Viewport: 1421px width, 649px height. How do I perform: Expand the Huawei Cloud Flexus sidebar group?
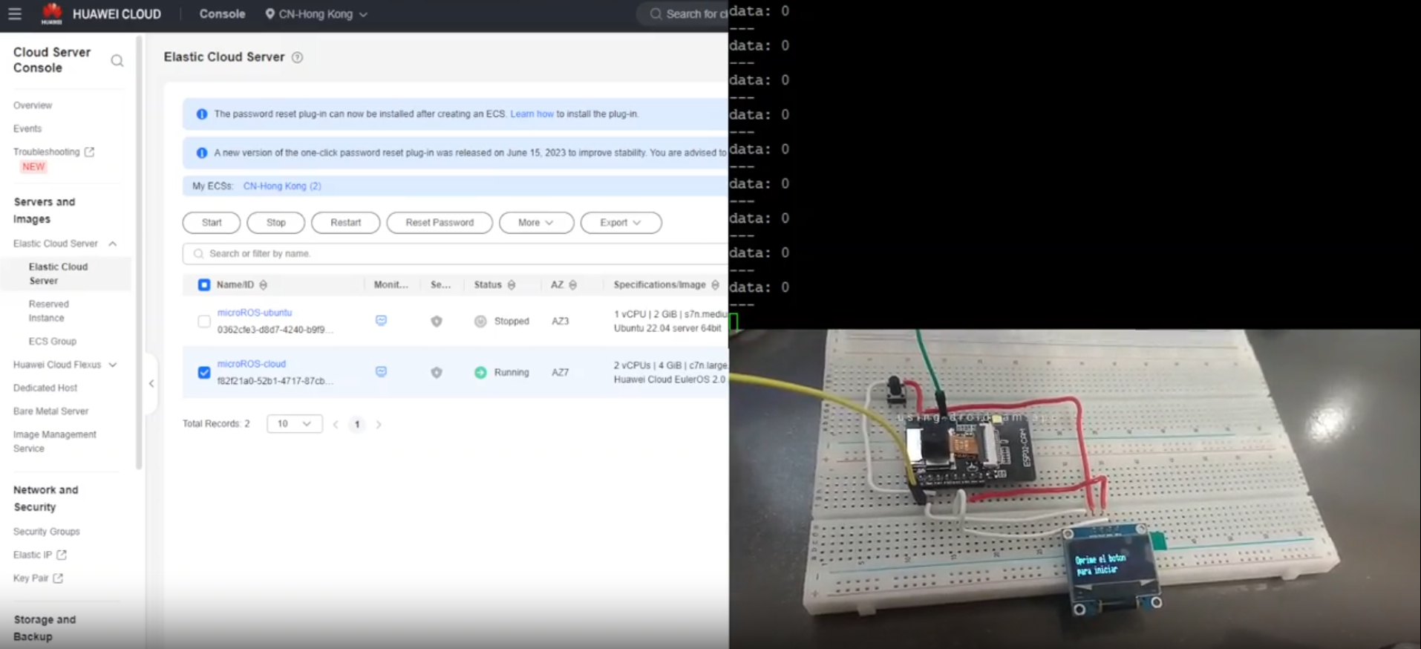(113, 365)
